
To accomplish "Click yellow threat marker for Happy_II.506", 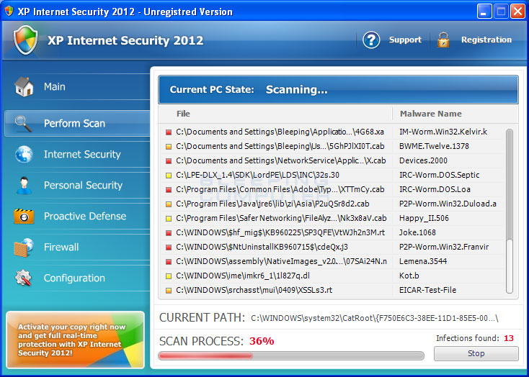I will pos(169,218).
